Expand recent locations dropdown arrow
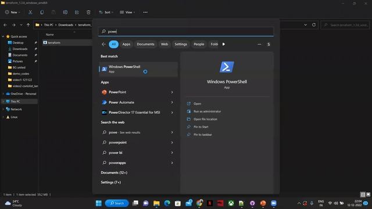The image size is (372, 209). click(21, 25)
